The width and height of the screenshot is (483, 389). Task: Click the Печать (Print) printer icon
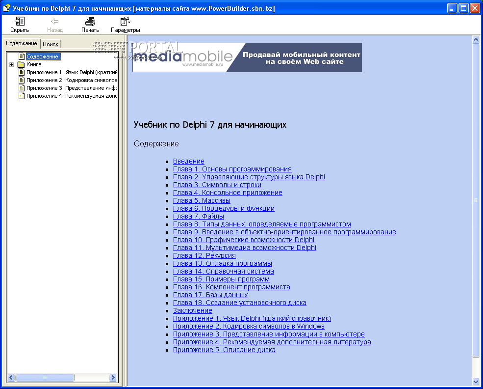[x=90, y=21]
